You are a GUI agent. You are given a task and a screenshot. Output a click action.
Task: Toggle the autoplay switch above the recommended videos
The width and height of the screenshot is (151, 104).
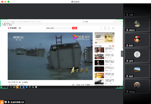tap(113, 46)
